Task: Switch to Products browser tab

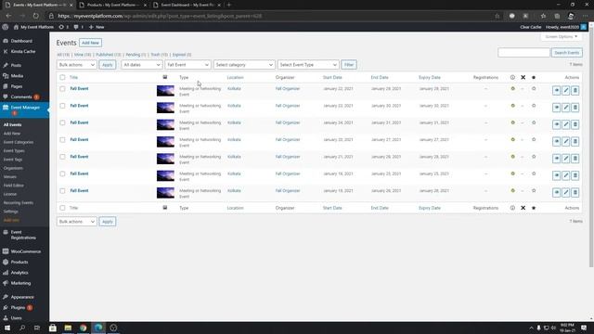Action: tap(113, 5)
